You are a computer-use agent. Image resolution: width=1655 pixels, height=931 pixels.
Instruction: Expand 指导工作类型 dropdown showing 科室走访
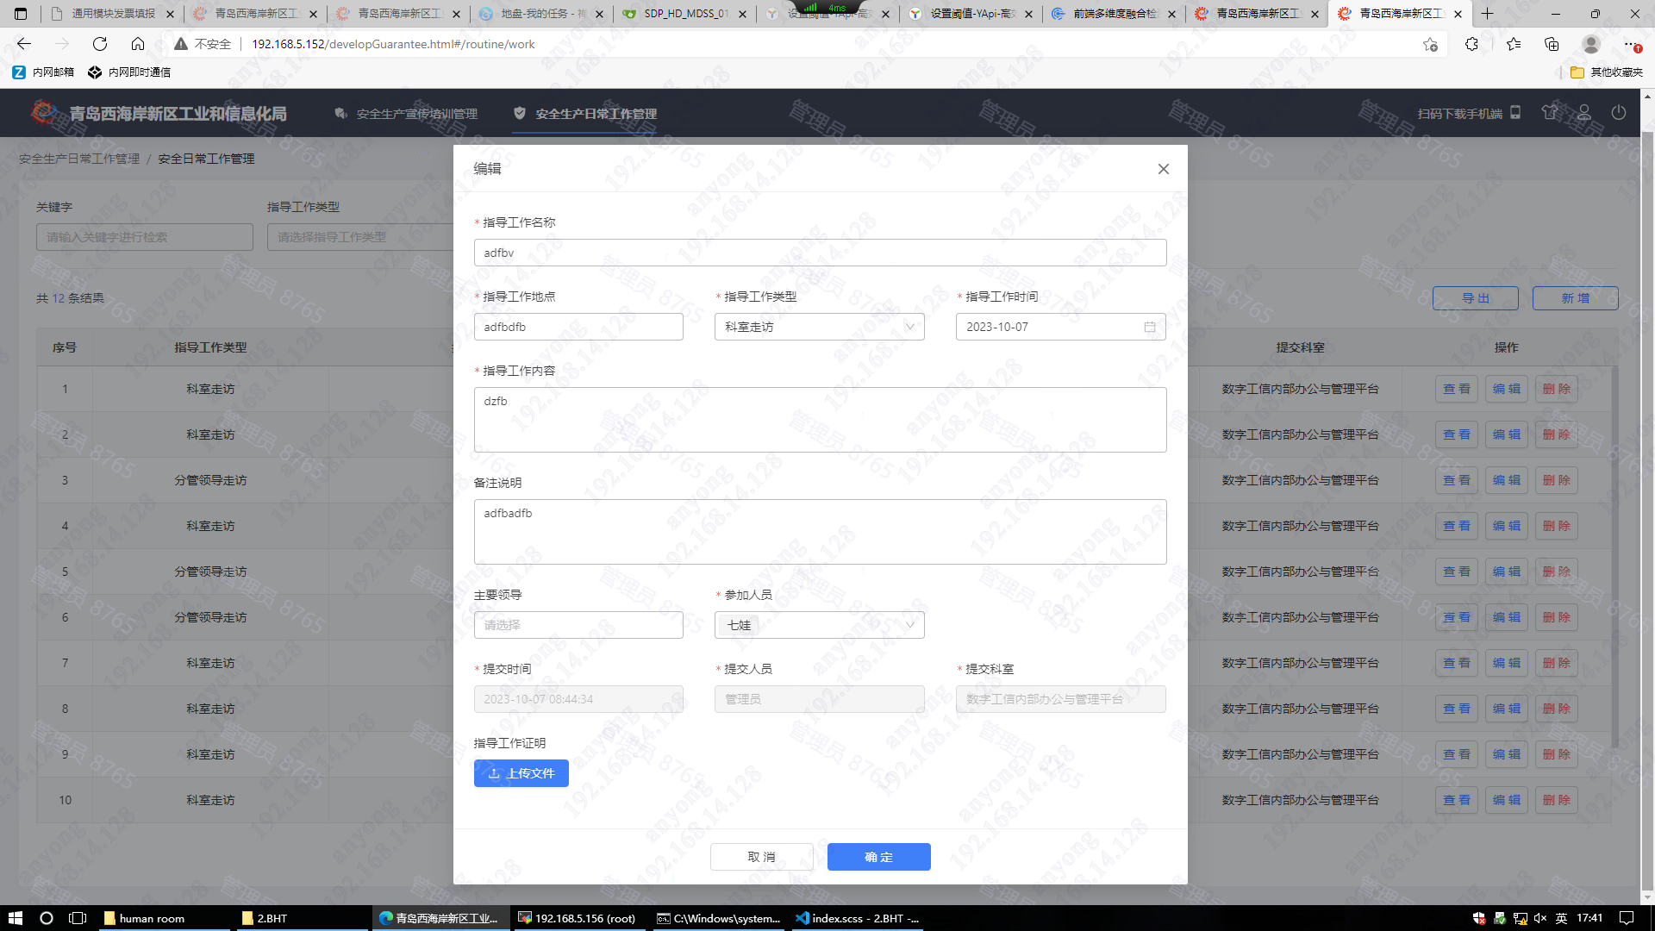pyautogui.click(x=819, y=327)
